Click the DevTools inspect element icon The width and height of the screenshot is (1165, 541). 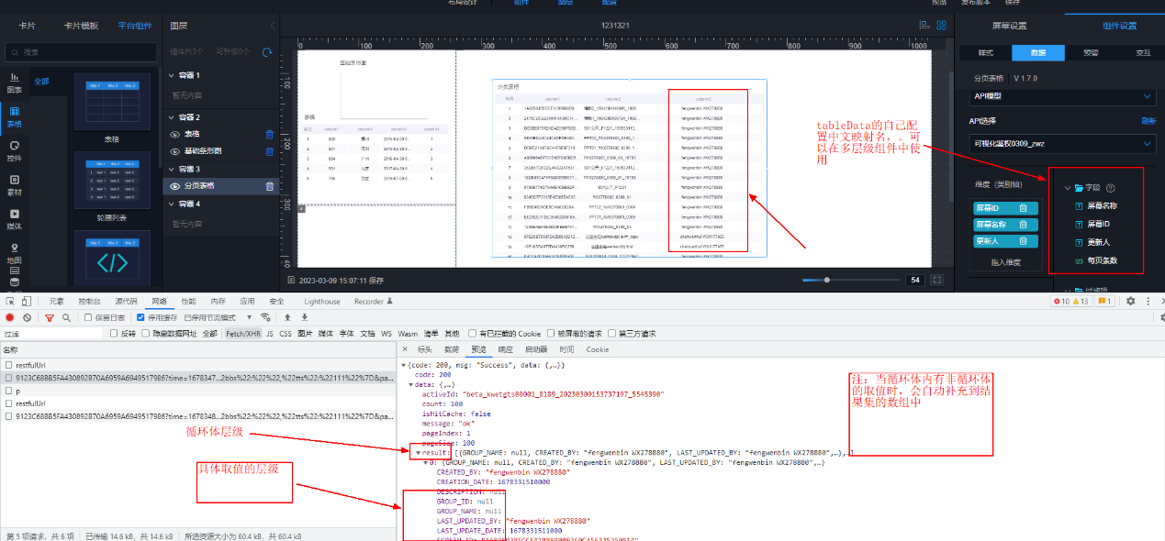[x=10, y=301]
